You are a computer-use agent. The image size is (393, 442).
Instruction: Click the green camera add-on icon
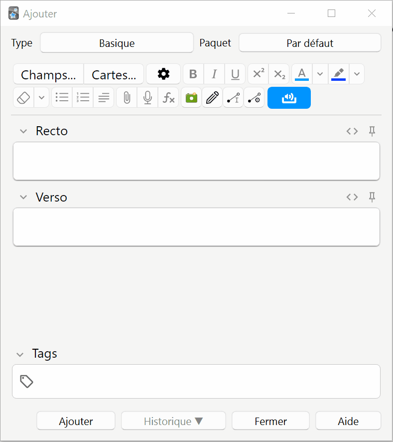[x=191, y=98]
